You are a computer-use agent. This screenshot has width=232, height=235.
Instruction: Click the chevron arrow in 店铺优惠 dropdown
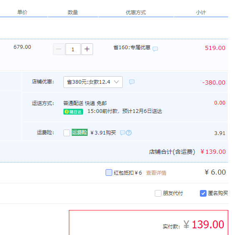pyautogui.click(x=116, y=82)
